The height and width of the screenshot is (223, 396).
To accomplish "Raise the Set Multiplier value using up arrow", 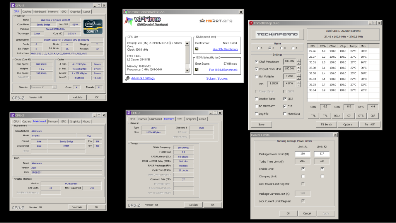I will (299, 75).
